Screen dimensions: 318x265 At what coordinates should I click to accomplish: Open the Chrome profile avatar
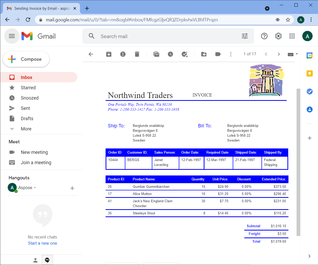click(301, 20)
